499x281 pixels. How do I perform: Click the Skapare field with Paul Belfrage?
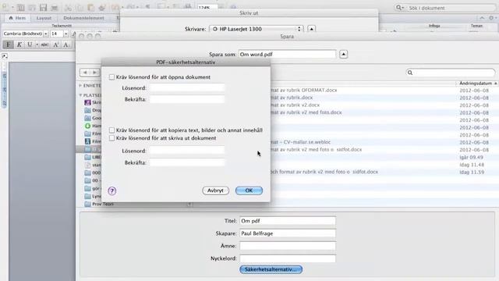[x=288, y=233]
